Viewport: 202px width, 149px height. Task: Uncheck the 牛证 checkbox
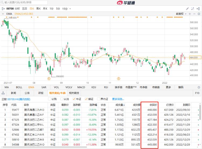[x=75, y=99]
